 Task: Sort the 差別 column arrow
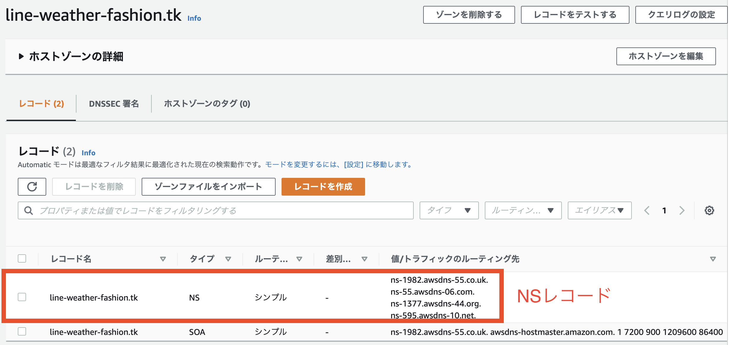point(364,259)
